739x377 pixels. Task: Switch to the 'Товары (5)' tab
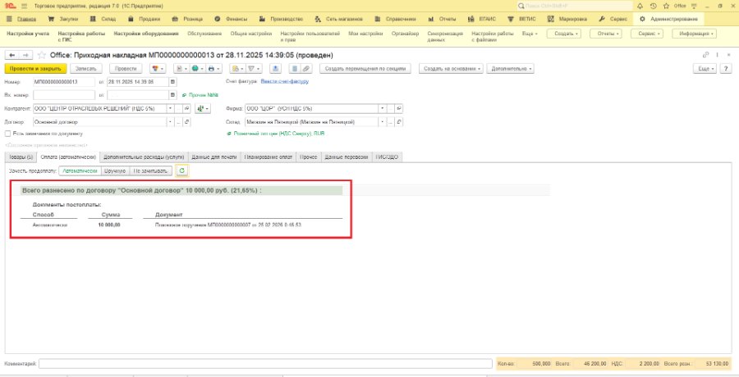[x=21, y=157]
